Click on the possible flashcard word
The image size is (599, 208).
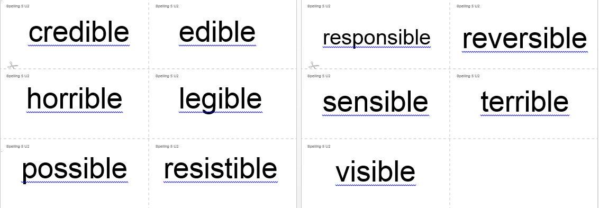[x=74, y=170]
